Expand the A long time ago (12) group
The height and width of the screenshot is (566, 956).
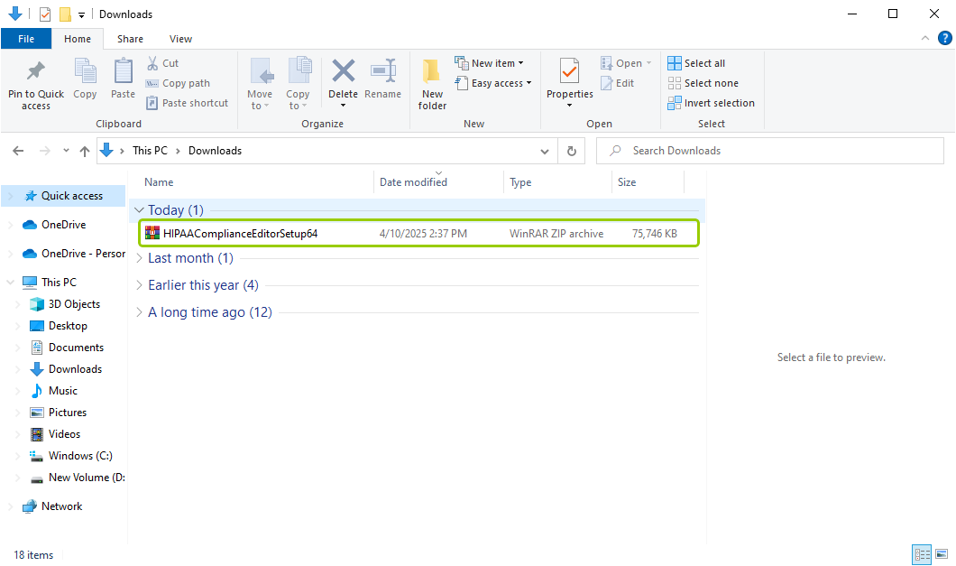(x=139, y=312)
